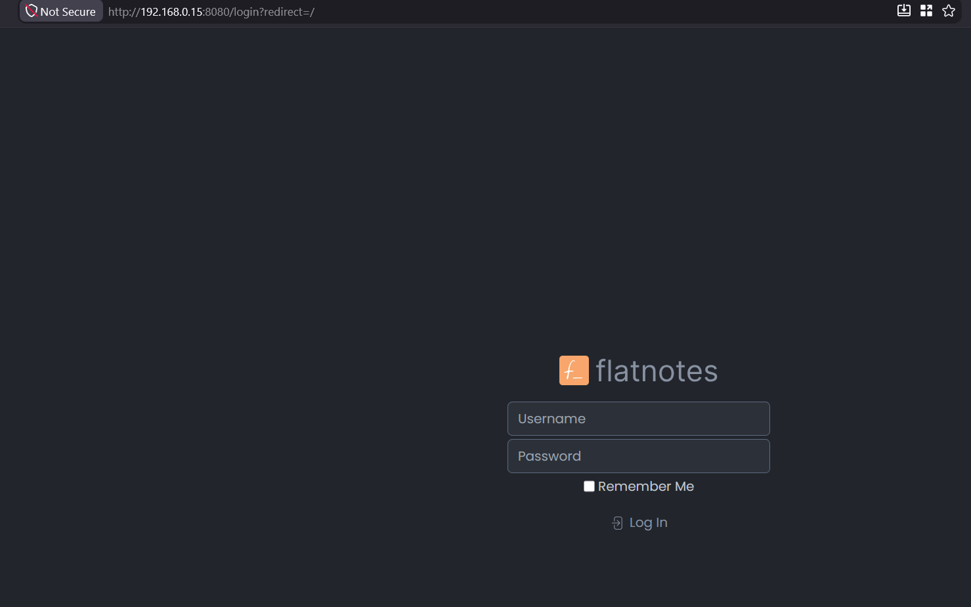Click the Username input field
Screen dimensions: 971x607
coord(638,419)
